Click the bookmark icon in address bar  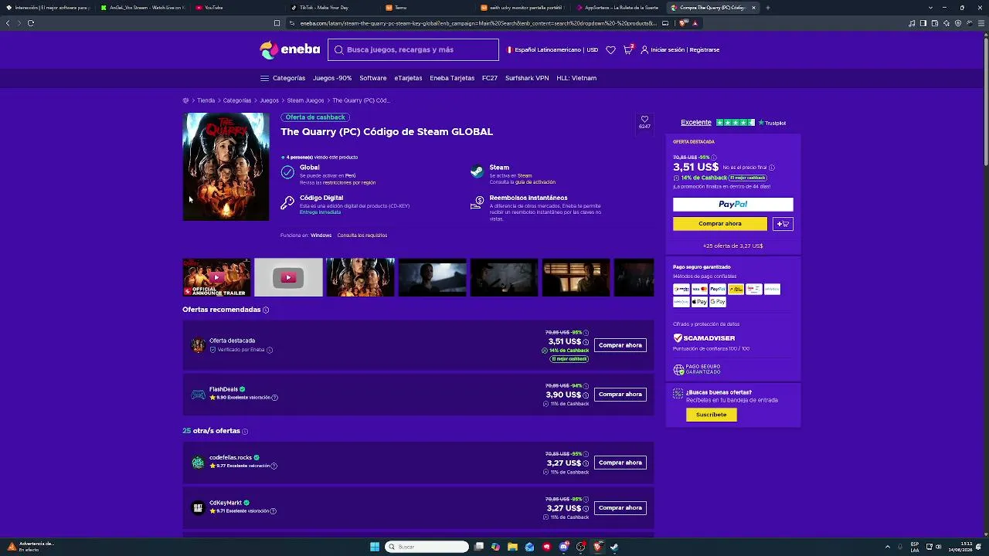coord(277,23)
